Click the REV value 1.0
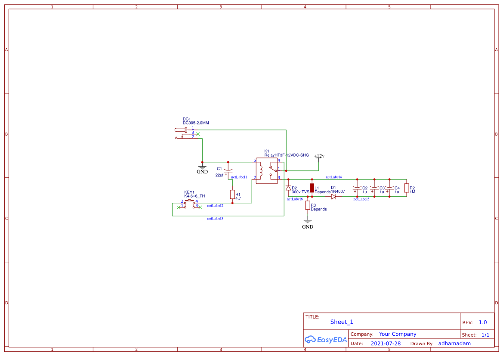The height and width of the screenshot is (356, 503). 482,322
